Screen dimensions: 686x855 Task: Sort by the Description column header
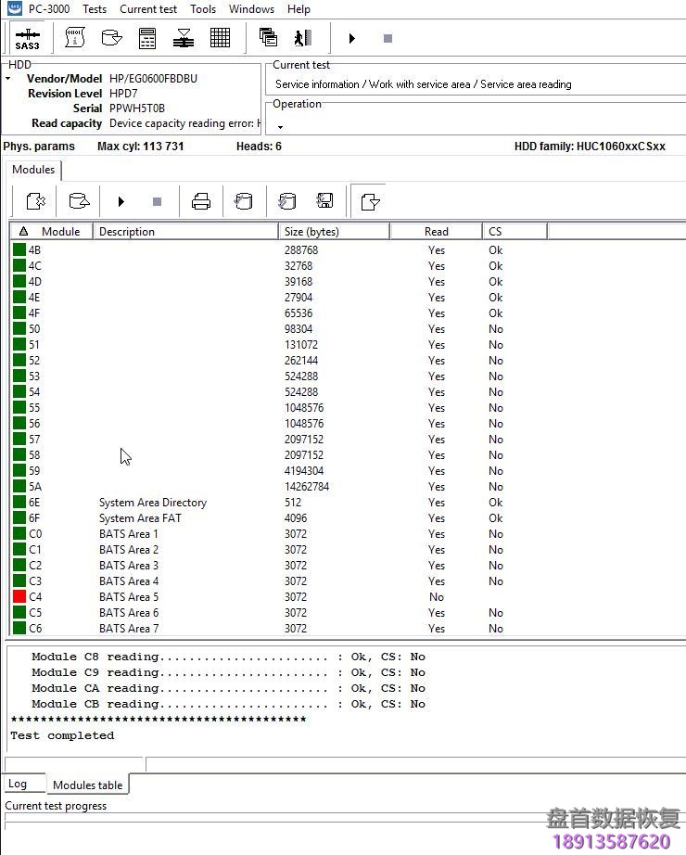click(x=185, y=231)
